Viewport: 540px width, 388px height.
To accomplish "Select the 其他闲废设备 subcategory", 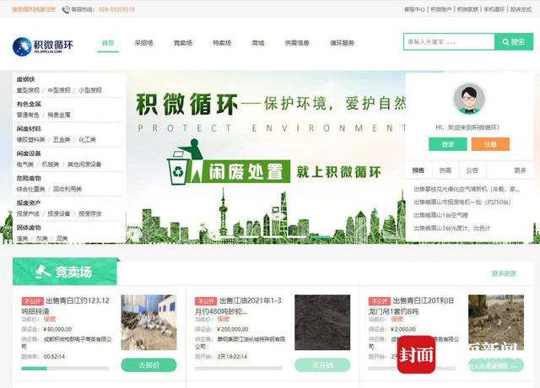I will tap(84, 164).
